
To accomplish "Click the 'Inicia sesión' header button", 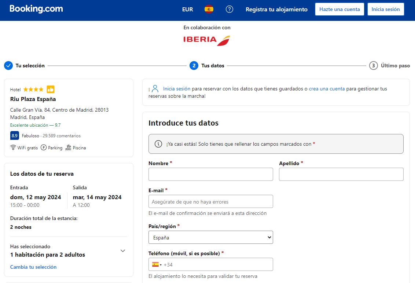I will pyautogui.click(x=385, y=10).
